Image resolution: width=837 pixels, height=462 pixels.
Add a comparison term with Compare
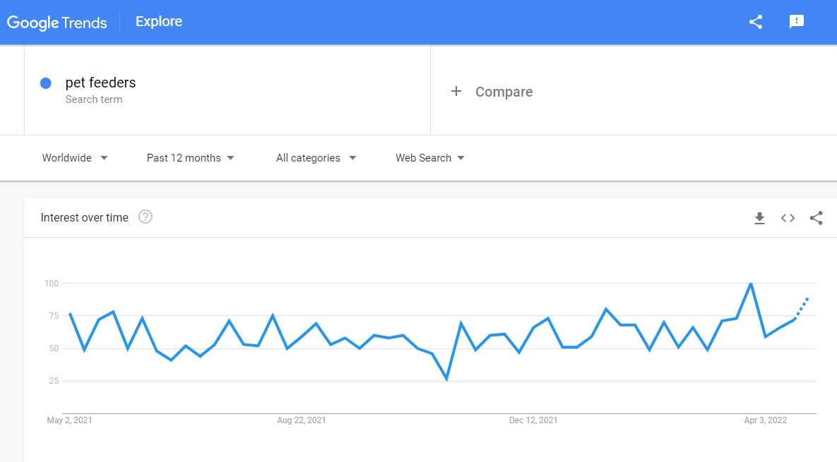[x=504, y=92]
